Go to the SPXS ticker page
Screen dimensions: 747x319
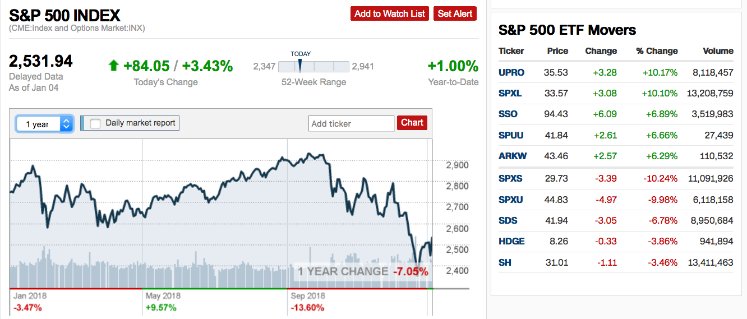click(510, 178)
